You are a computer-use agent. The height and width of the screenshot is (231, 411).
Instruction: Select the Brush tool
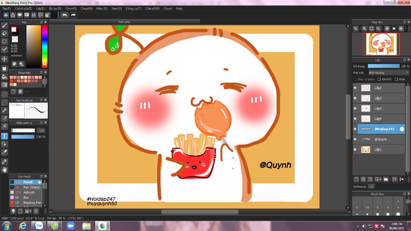tap(4, 25)
